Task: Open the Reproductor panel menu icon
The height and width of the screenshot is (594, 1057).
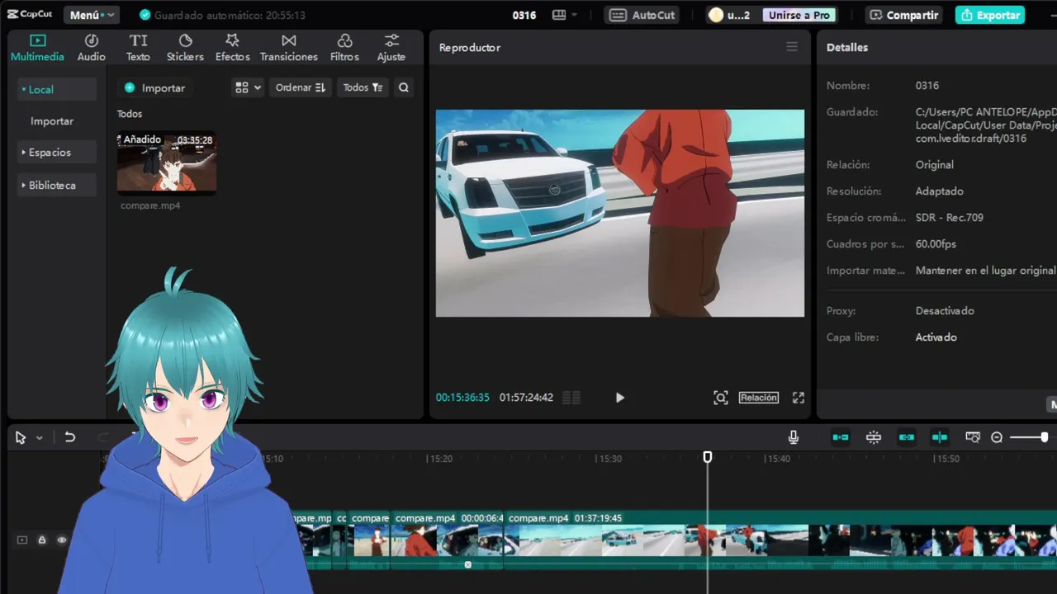Action: (x=792, y=47)
